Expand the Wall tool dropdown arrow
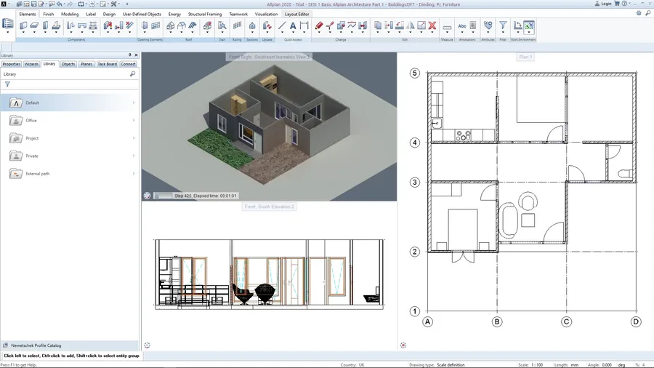The width and height of the screenshot is (654, 368). point(23,33)
